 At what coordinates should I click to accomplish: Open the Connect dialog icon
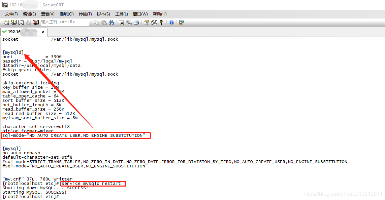(x=6, y=22)
